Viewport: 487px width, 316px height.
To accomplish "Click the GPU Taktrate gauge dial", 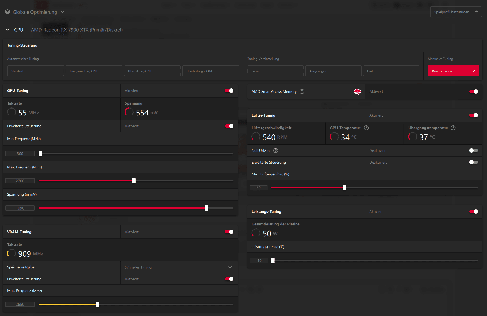I will coord(11,112).
